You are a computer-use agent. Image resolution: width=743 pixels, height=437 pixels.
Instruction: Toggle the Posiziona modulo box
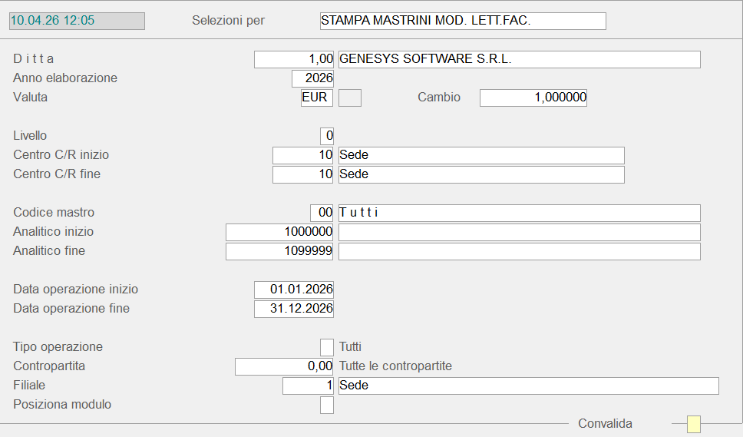tap(327, 405)
